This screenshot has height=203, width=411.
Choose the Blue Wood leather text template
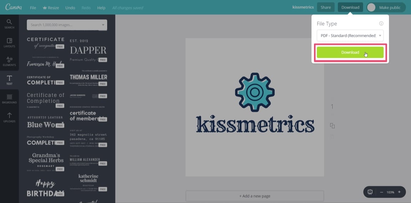46,122
